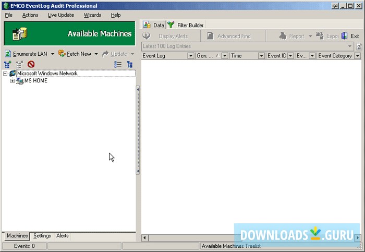
Task: Sort by the Event Category column header
Action: [x=335, y=56]
